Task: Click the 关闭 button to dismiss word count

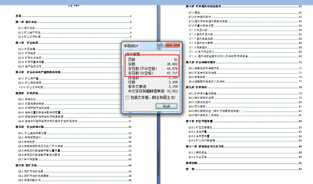Action: pos(167,106)
